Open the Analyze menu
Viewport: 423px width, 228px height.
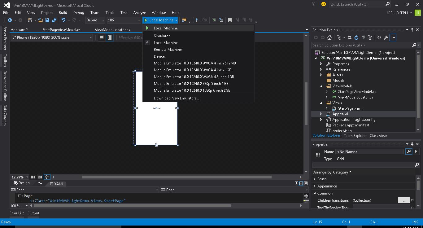point(139,13)
